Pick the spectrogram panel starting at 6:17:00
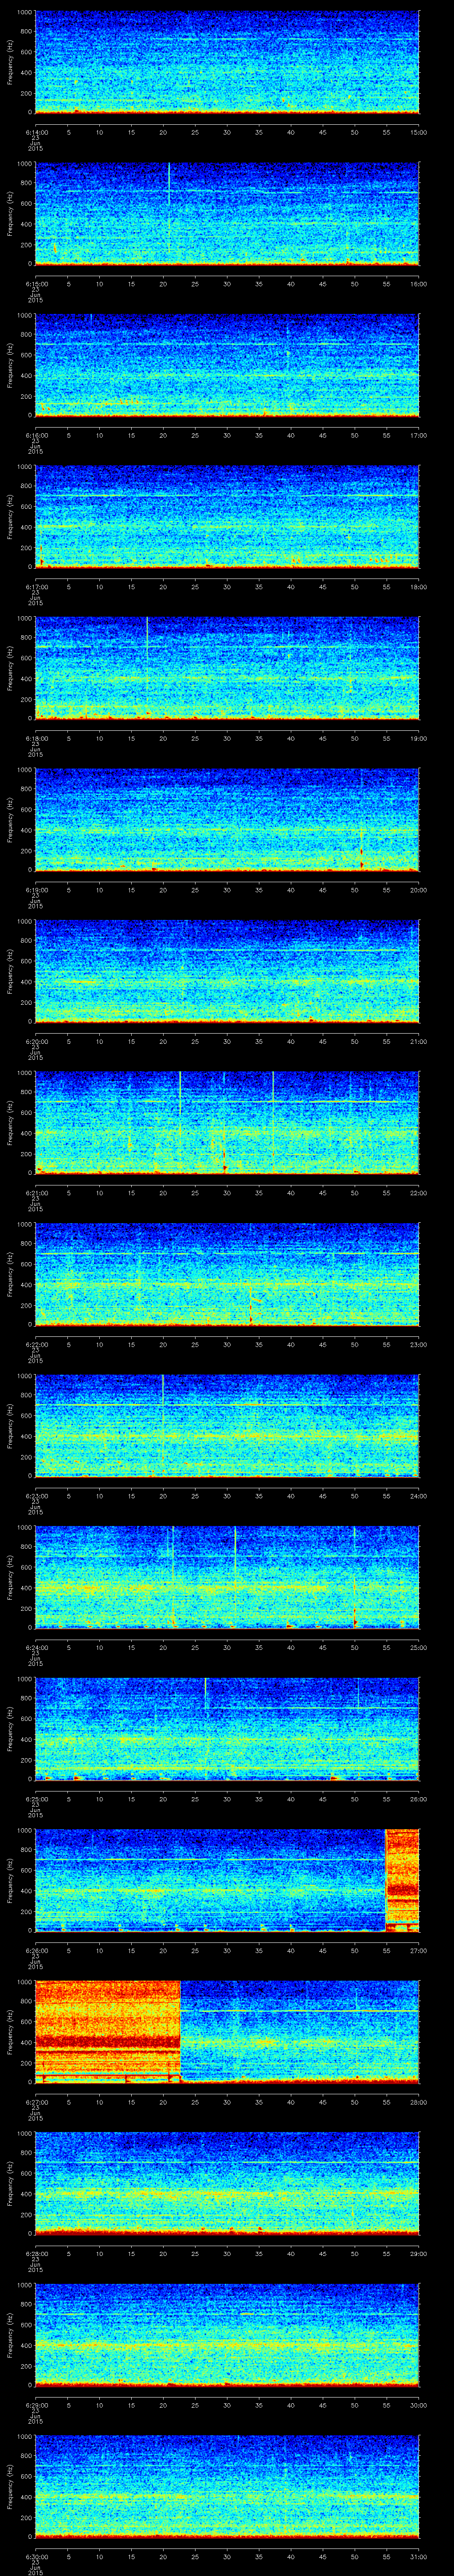The width and height of the screenshot is (454, 2576). [x=227, y=517]
